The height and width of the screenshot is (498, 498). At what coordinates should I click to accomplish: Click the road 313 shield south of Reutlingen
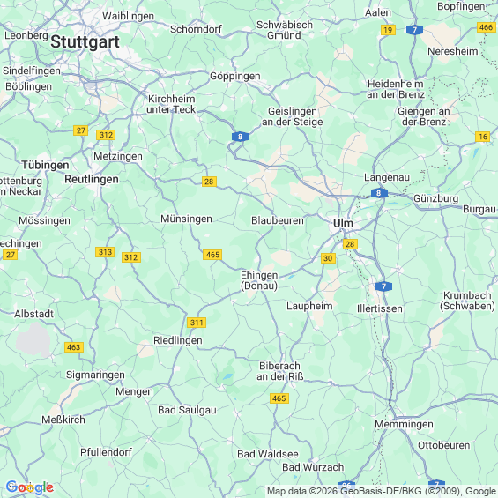click(105, 252)
